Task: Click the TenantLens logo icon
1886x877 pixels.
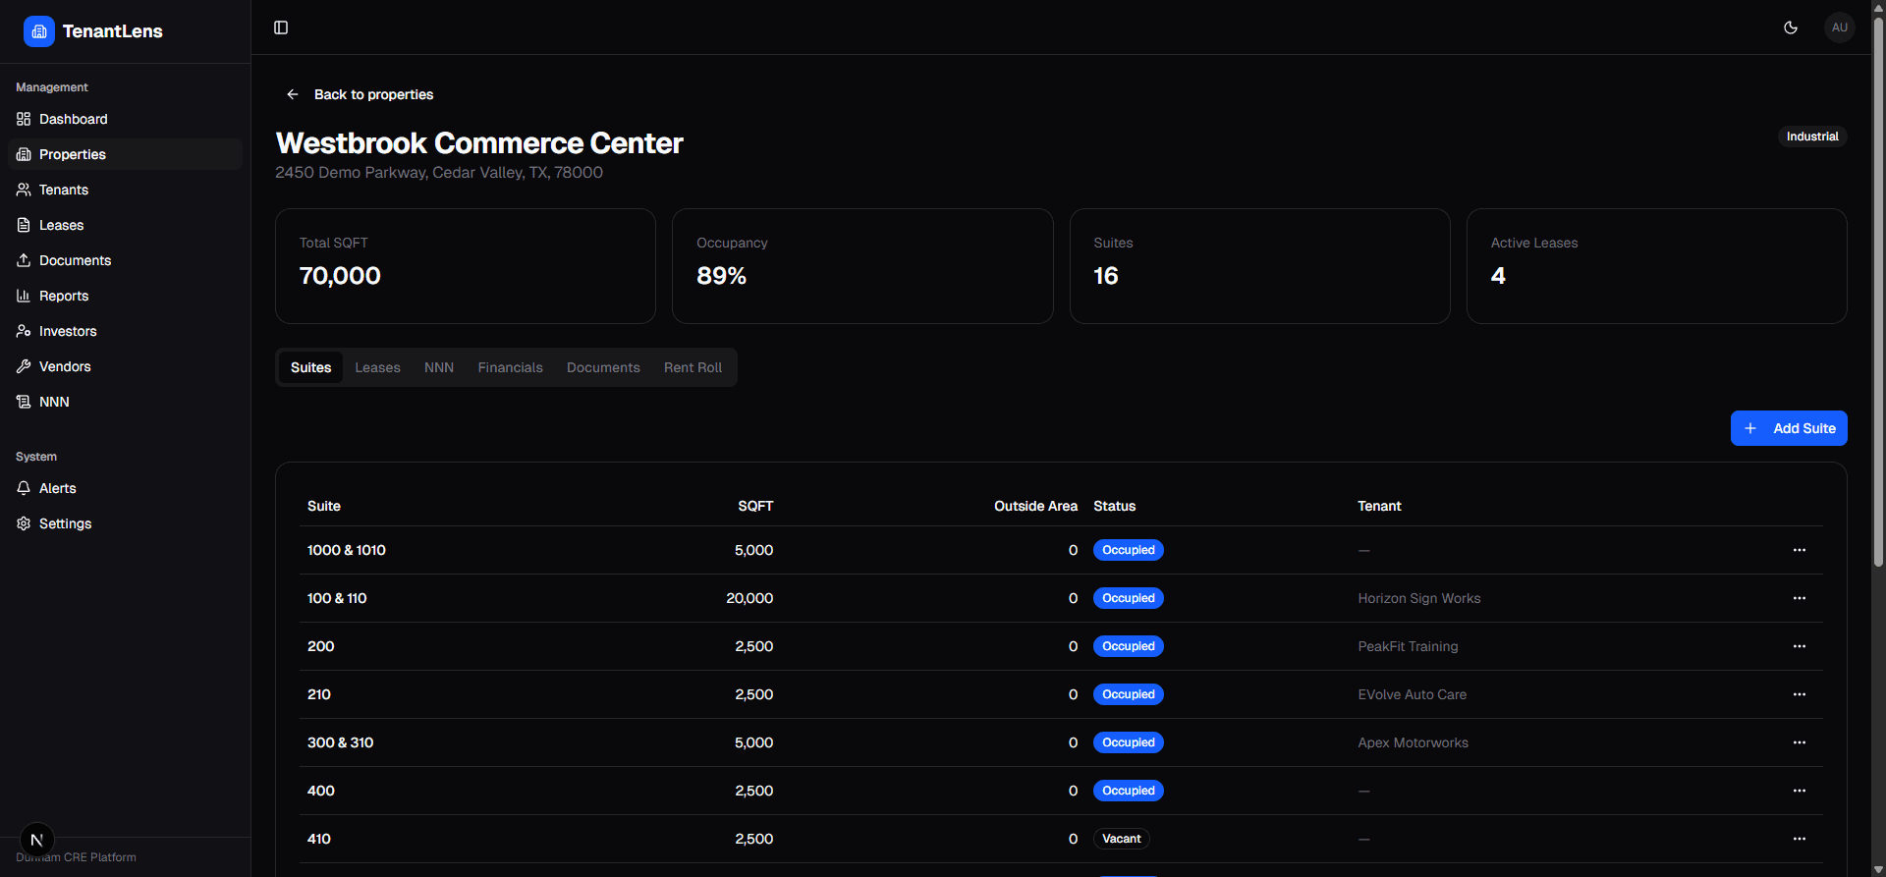Action: [39, 31]
